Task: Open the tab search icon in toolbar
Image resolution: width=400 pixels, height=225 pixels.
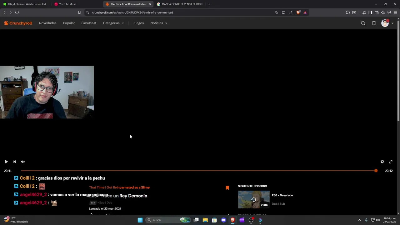Action: 354,12
